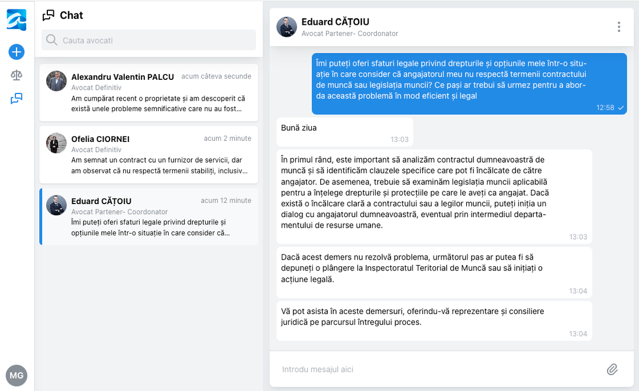Image resolution: width=639 pixels, height=391 pixels.
Task: Open the chat with Ofelia CIORNEI
Action: pyautogui.click(x=148, y=154)
